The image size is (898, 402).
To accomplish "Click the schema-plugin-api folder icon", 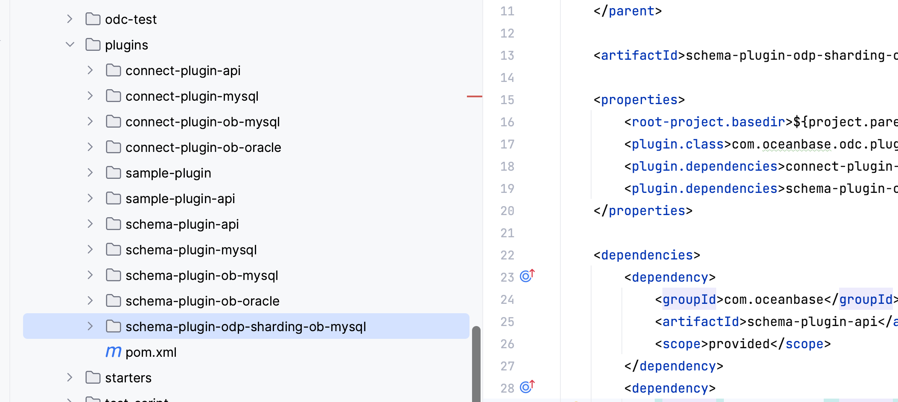I will (113, 224).
